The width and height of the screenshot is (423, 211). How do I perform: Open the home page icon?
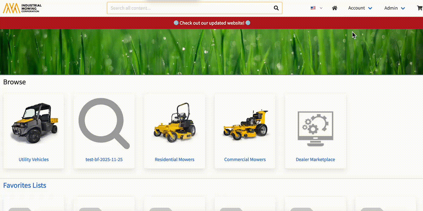click(334, 8)
